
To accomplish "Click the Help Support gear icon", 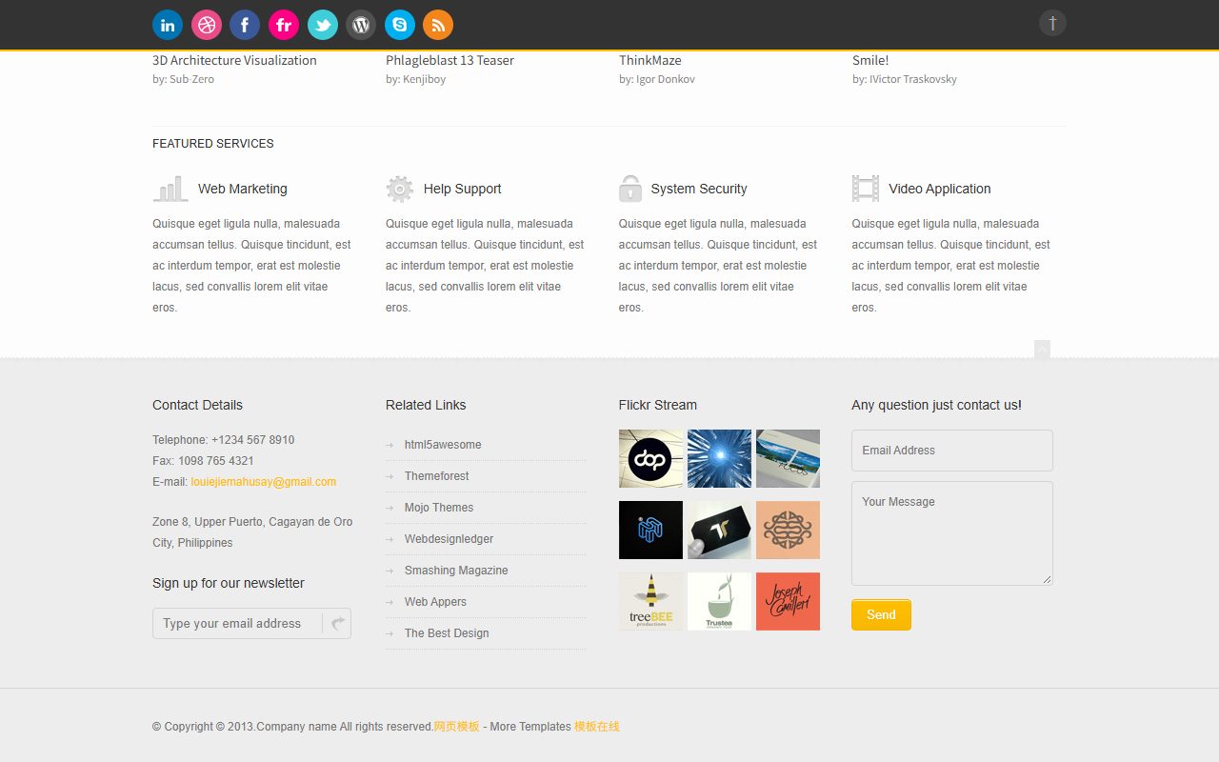I will tap(400, 189).
